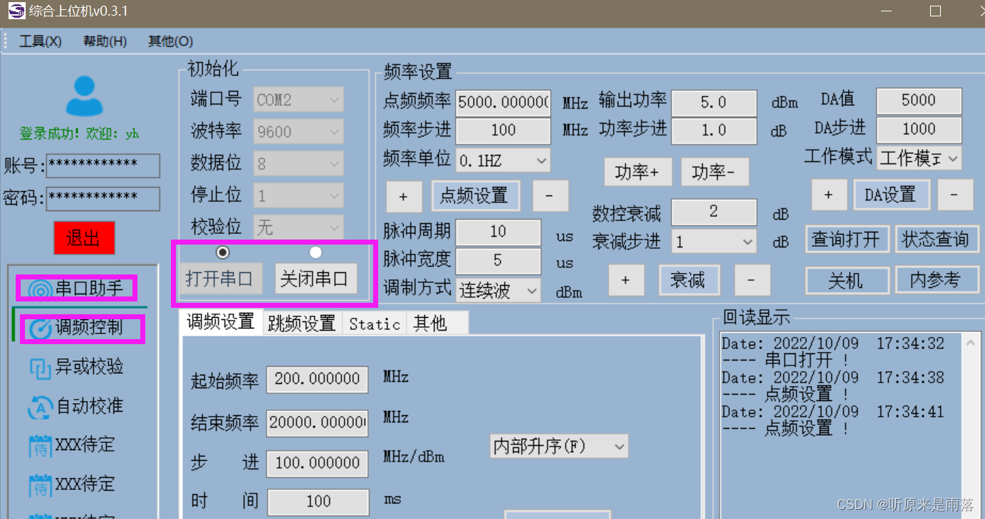Select the 打开串口 radio button
This screenshot has width=985, height=519.
tap(222, 252)
